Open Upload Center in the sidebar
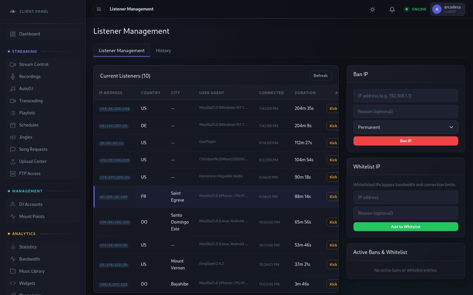The width and height of the screenshot is (473, 295). tap(33, 162)
